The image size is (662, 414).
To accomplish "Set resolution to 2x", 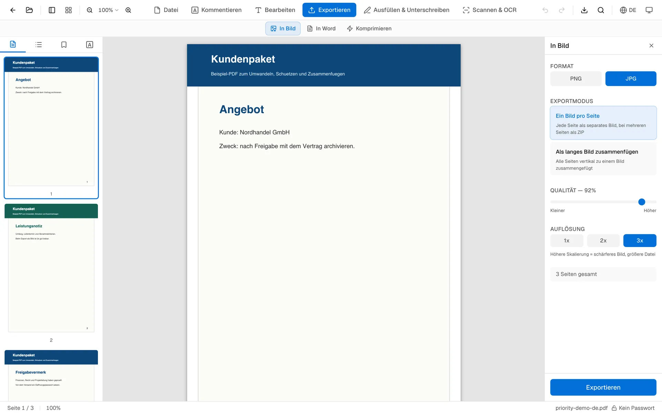I will pos(603,240).
